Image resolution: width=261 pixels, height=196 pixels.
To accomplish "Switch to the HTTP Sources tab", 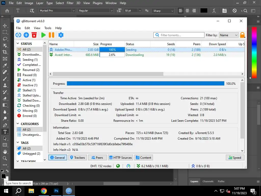I will pos(121,157).
